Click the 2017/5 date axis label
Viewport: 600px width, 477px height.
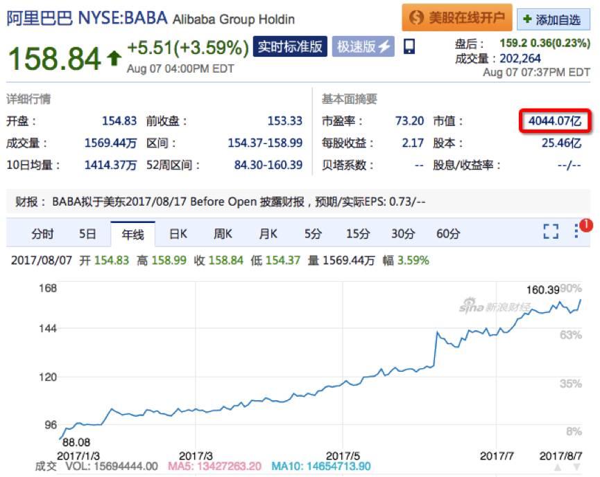coord(343,456)
